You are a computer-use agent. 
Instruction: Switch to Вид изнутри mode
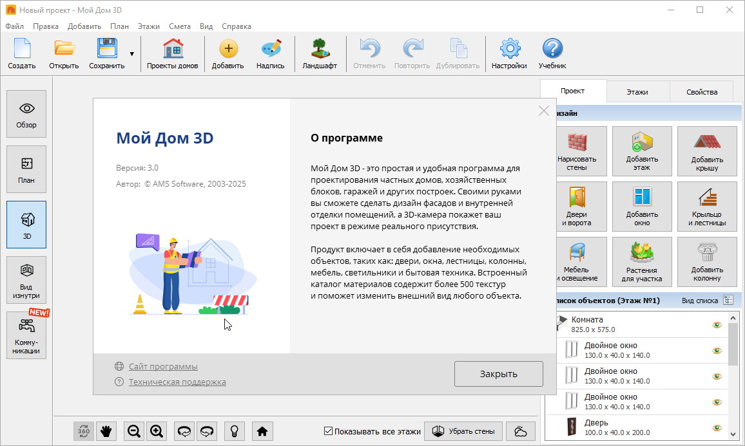point(26,280)
